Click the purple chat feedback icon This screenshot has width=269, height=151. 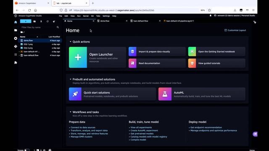click(255, 134)
